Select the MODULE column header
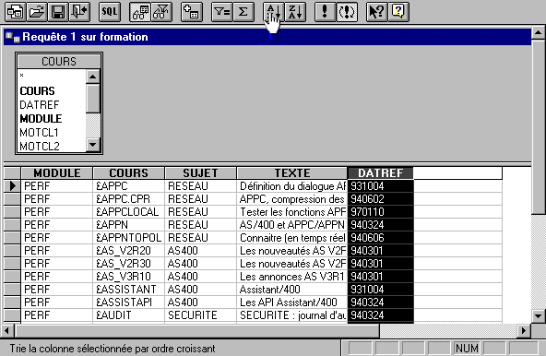The width and height of the screenshot is (546, 356). [57, 173]
